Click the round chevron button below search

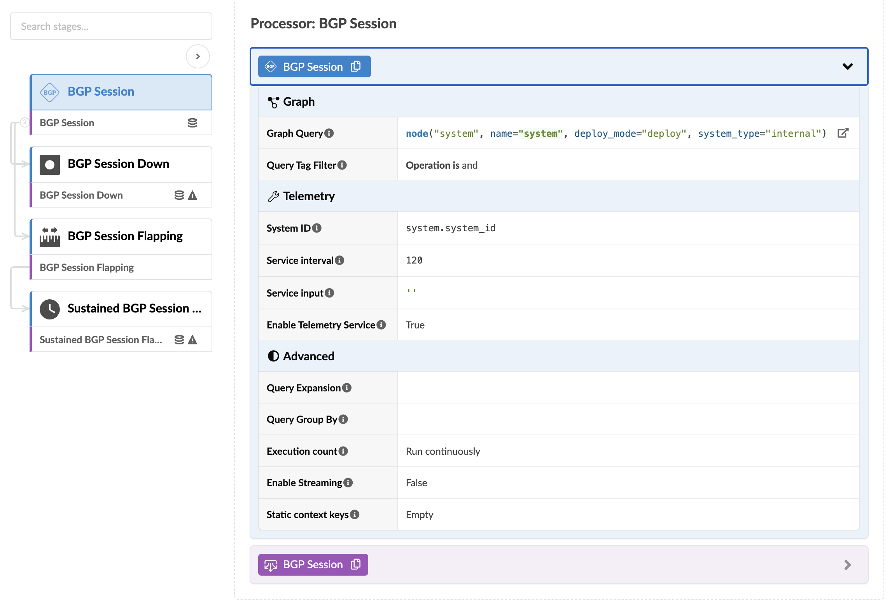pos(198,56)
